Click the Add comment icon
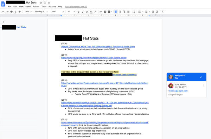The image size is (211, 139). pyautogui.click(x=105, y=12)
